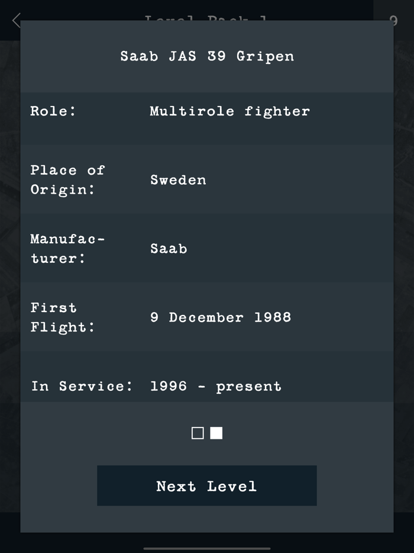414x553 pixels.
Task: Tap the Sweden text value
Action: click(x=179, y=180)
